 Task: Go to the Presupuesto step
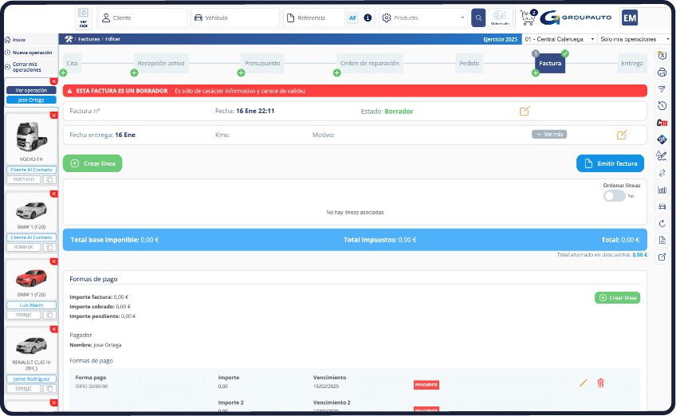click(x=262, y=63)
